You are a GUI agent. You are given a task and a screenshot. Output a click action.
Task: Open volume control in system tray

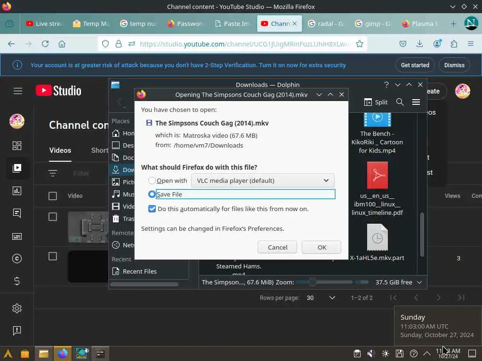[371, 353]
